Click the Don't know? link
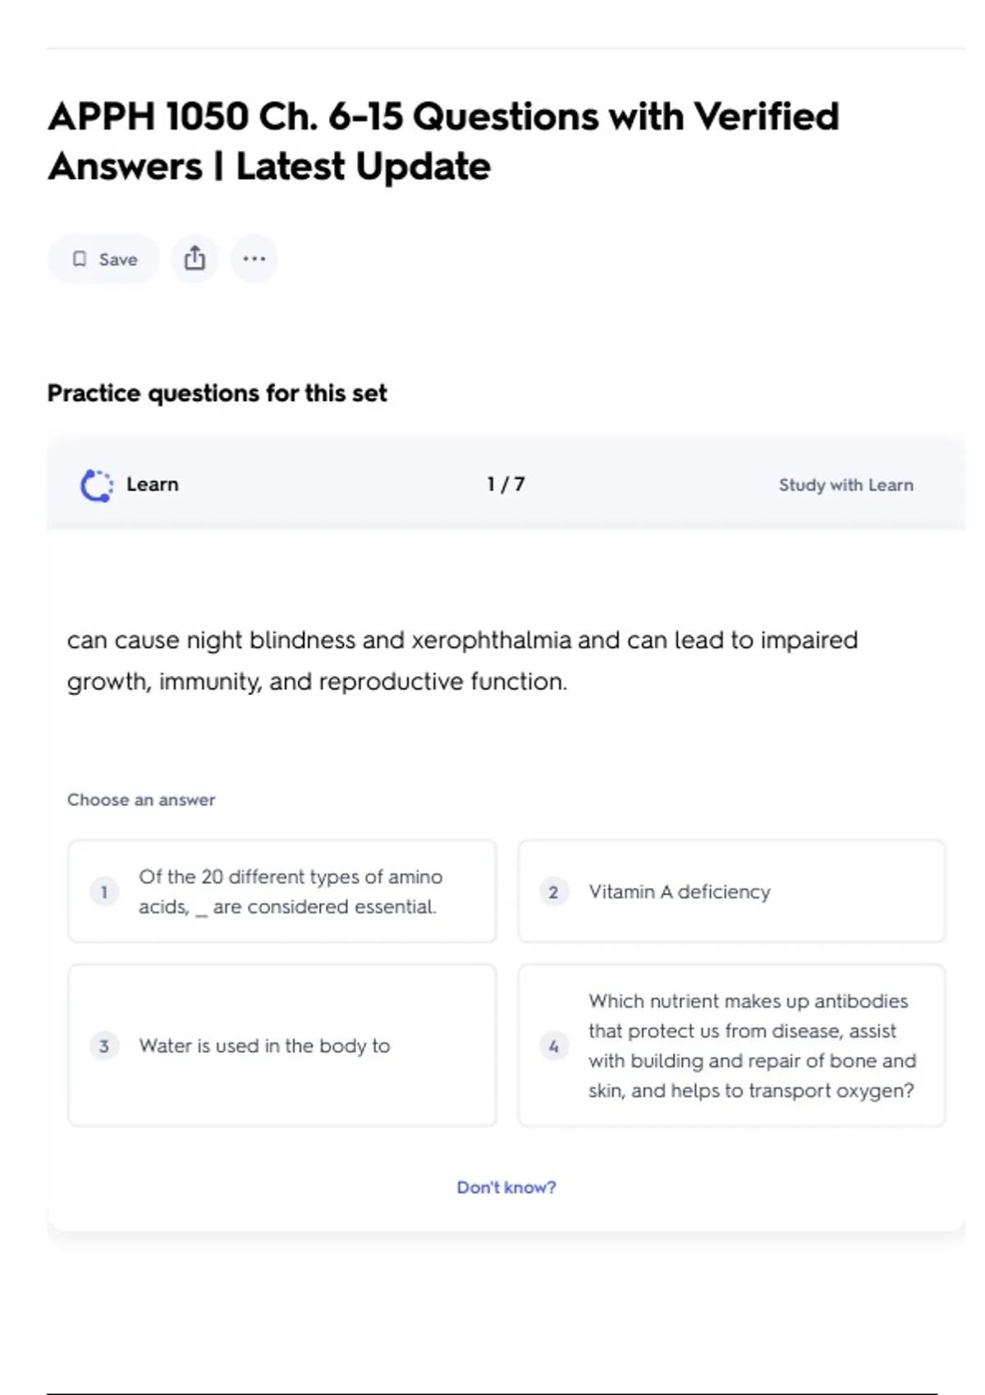 click(x=506, y=1187)
